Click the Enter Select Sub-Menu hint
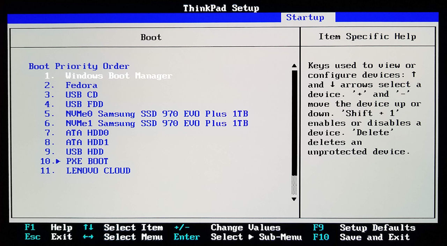447x246 pixels. coord(238,237)
